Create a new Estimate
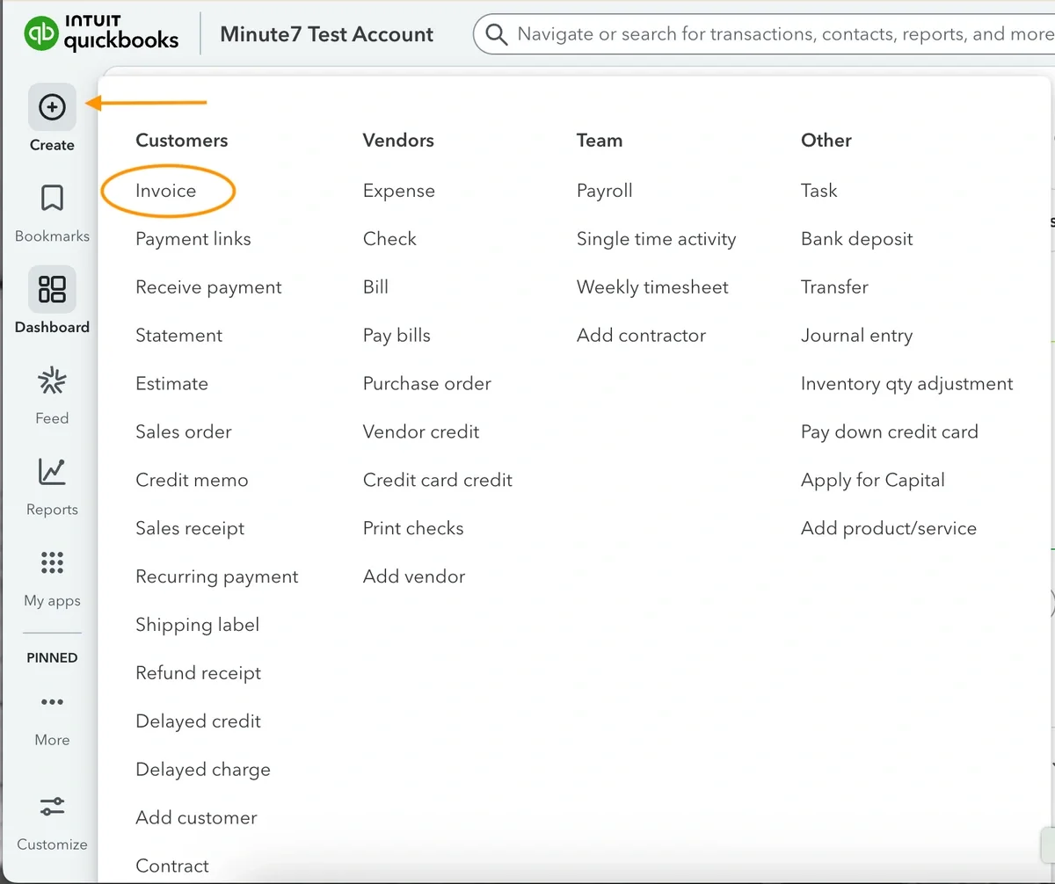 tap(171, 384)
